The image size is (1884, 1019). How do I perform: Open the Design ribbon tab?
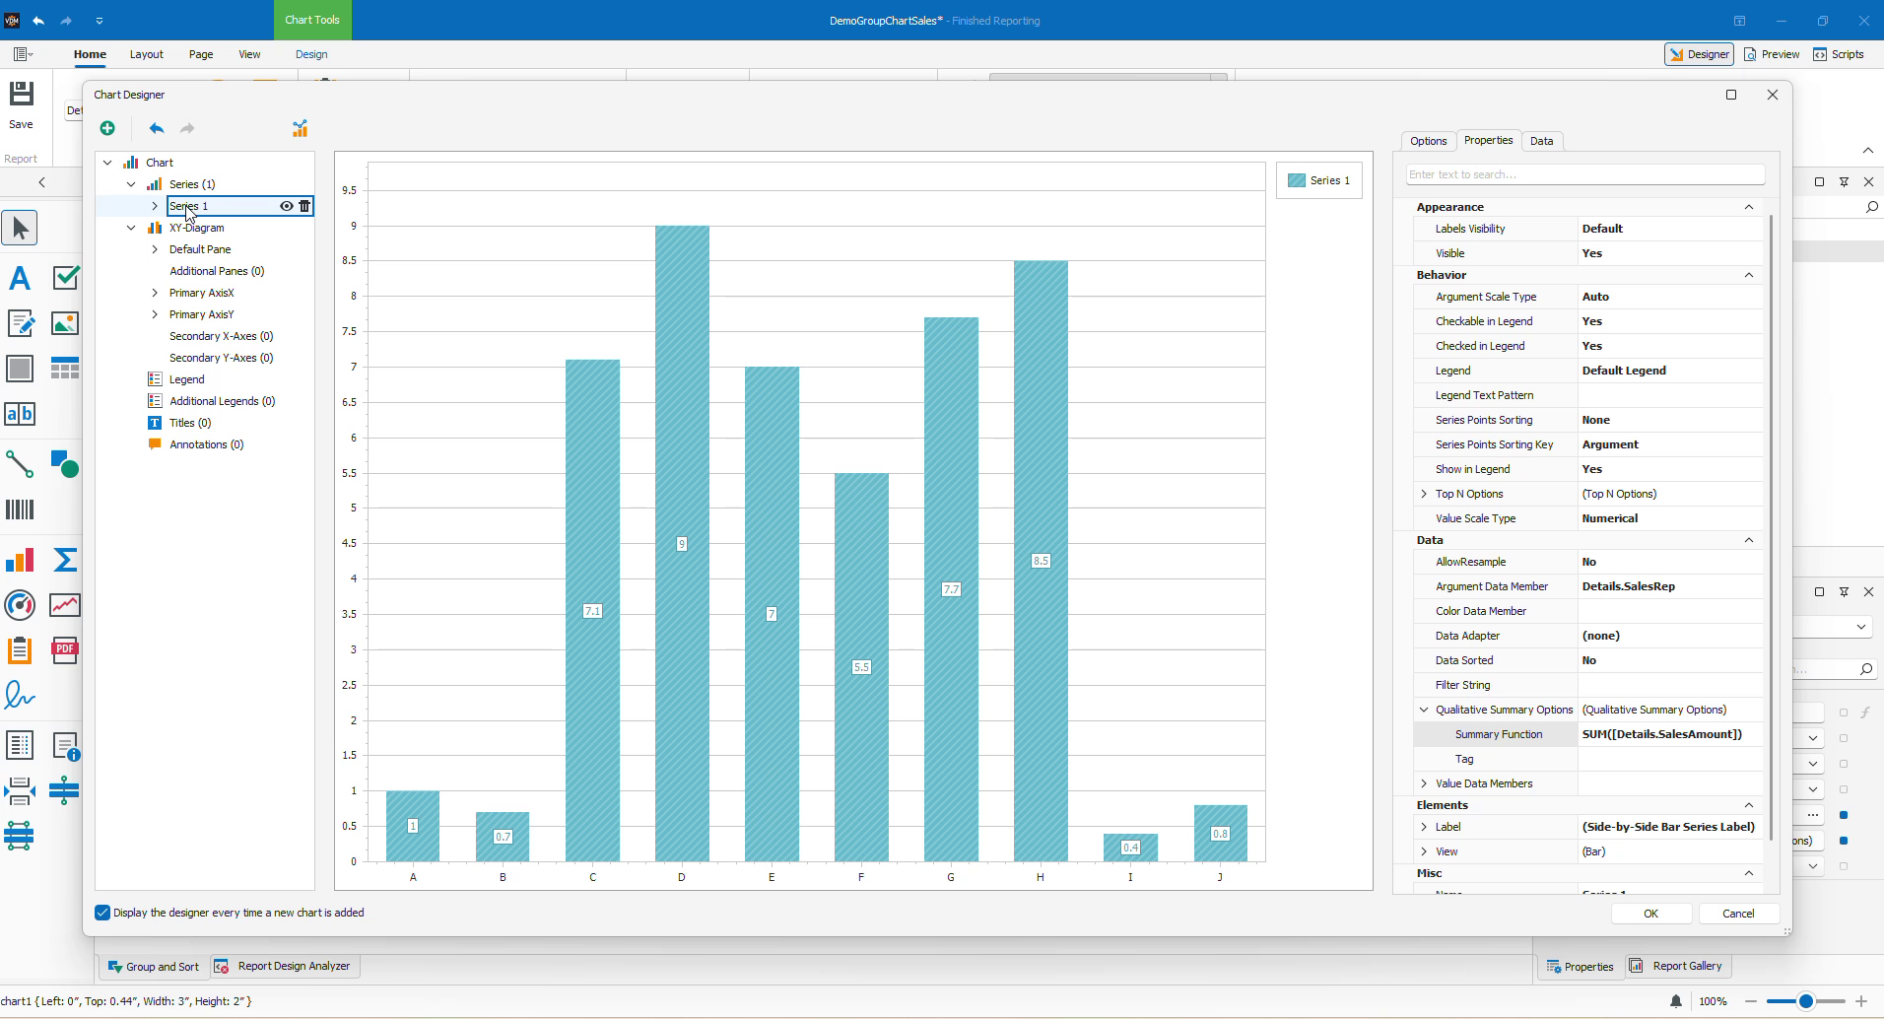pos(311,54)
